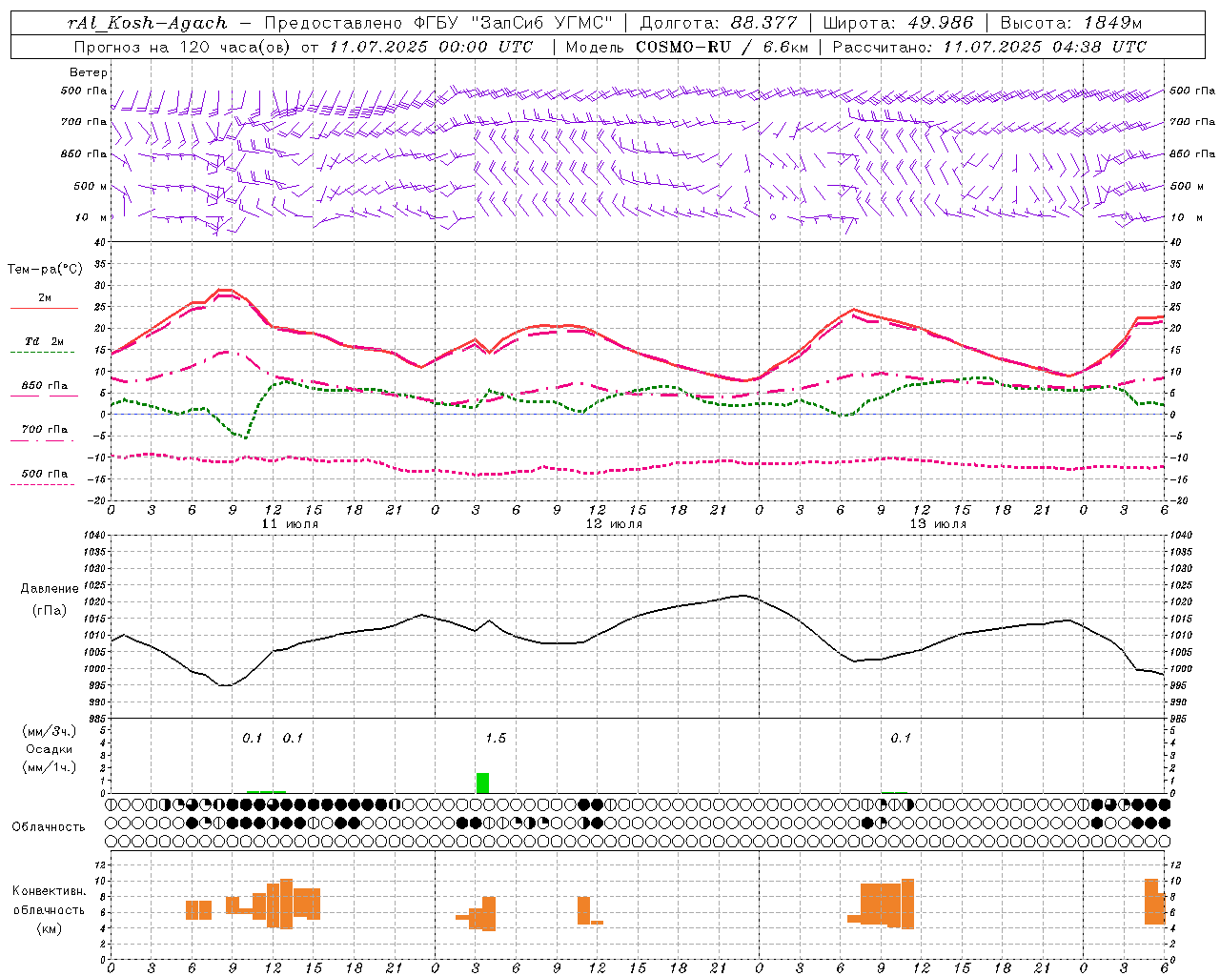Select the (мм/3ч.) precipitation unit label

coord(50,731)
